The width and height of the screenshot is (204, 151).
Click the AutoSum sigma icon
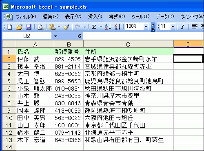tap(94, 27)
